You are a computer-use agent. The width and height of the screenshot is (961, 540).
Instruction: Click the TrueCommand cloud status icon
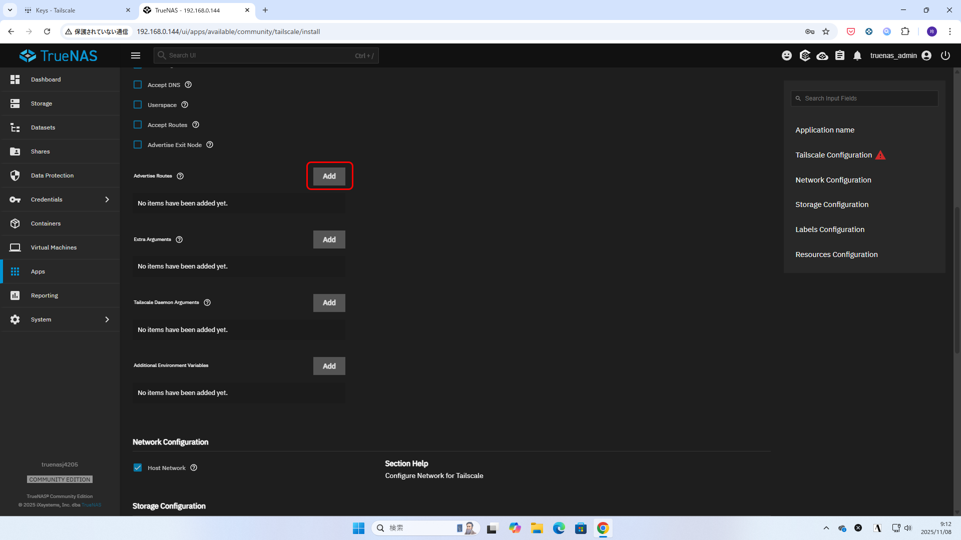pos(822,55)
